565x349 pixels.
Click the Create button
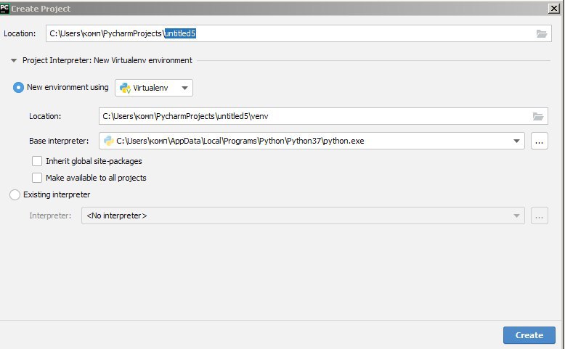pos(529,335)
